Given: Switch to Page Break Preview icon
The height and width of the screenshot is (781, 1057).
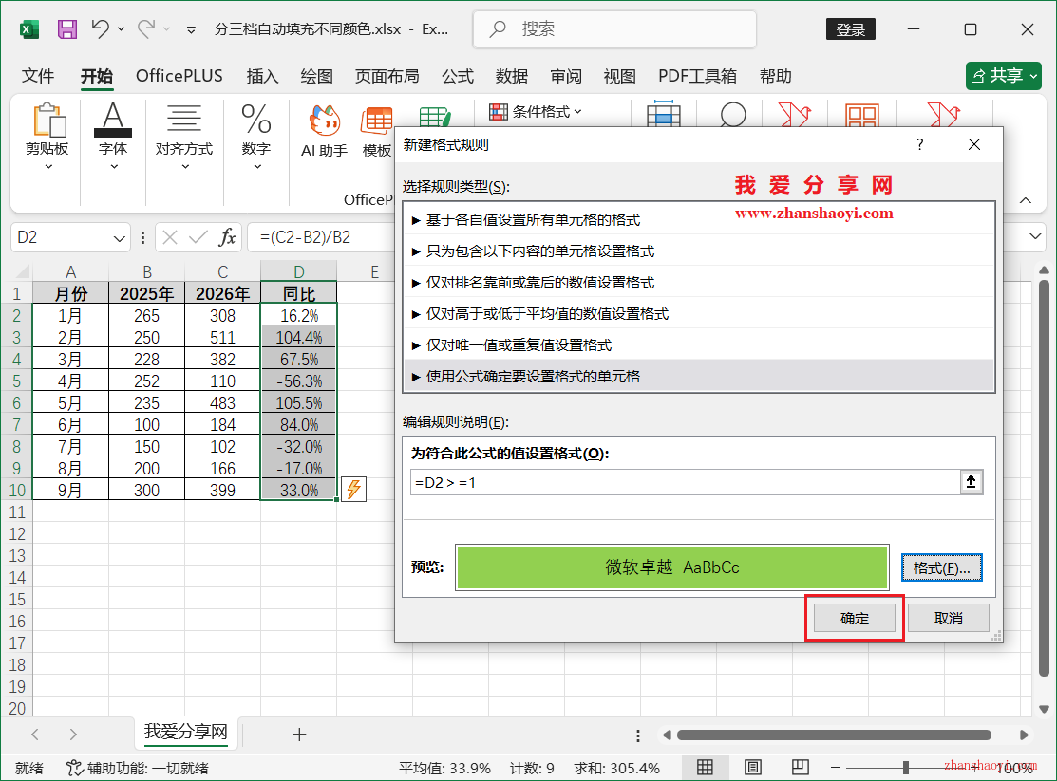Looking at the screenshot, I should click(x=801, y=767).
